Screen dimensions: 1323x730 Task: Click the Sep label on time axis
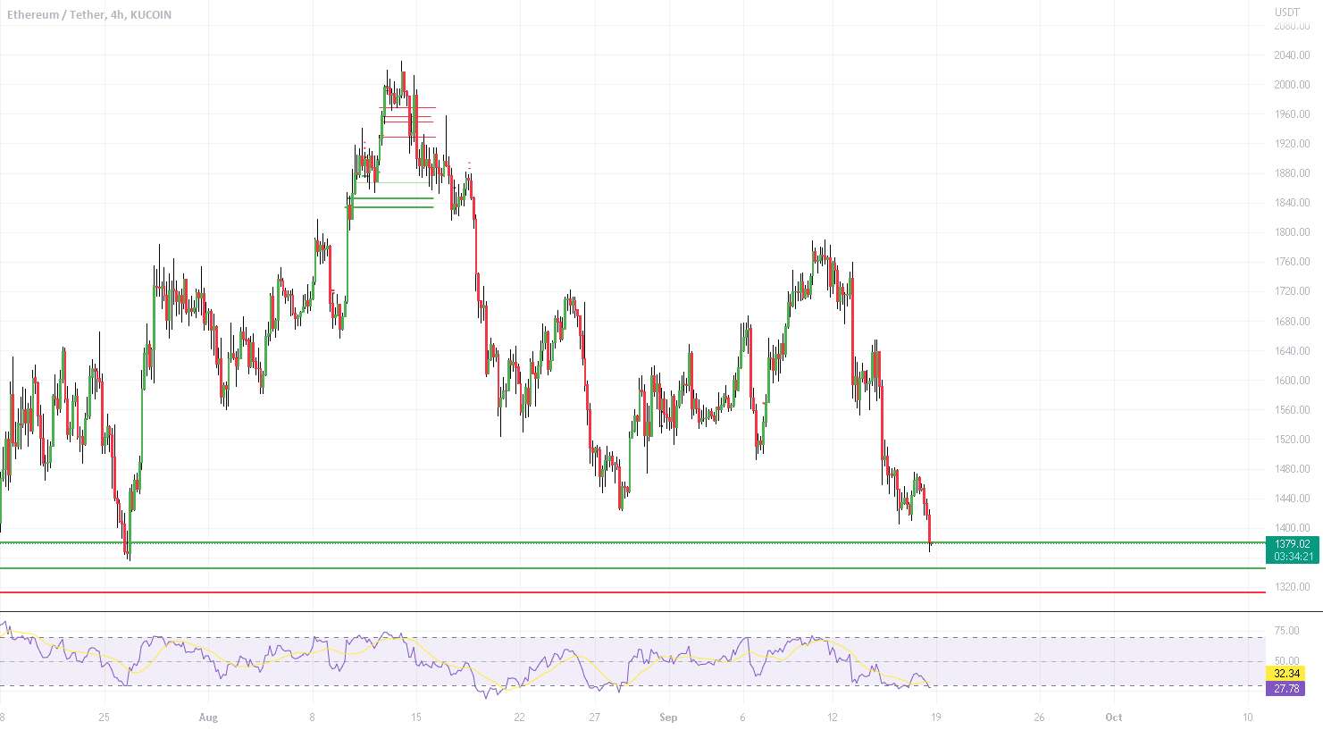point(668,717)
